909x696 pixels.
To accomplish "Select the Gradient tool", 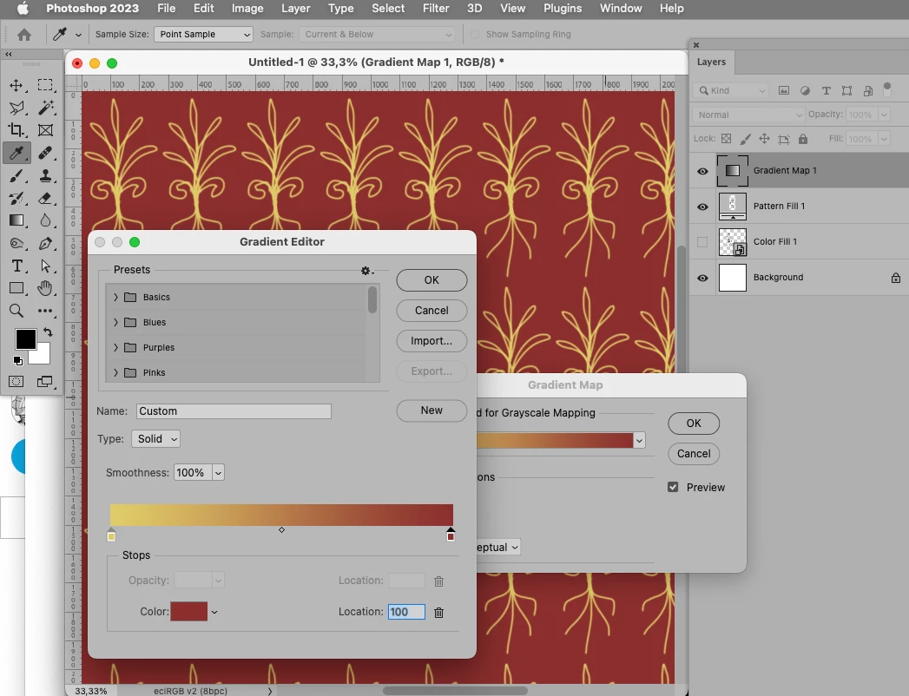I will click(x=16, y=220).
